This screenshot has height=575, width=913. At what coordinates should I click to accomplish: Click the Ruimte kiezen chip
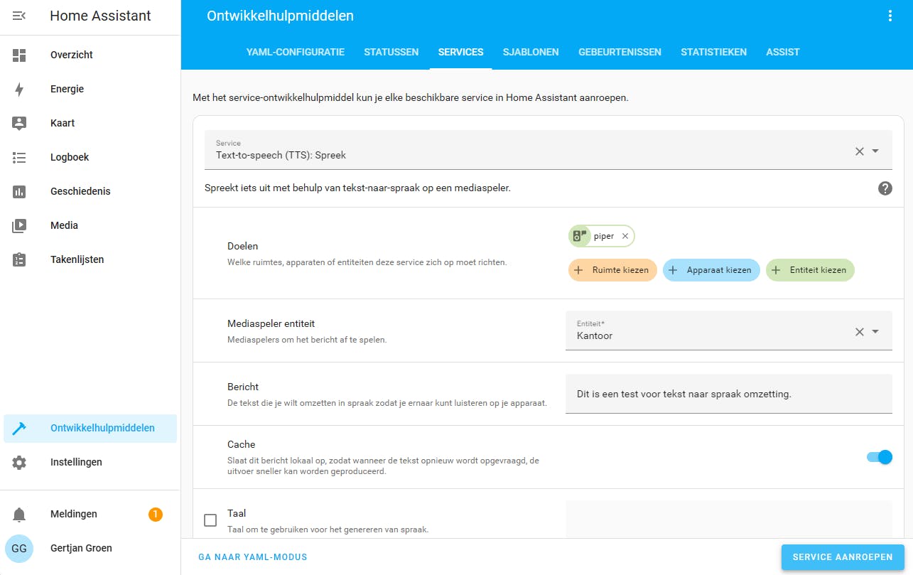coord(612,270)
